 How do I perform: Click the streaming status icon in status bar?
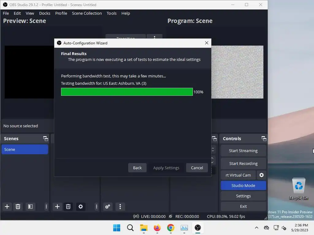pos(136,216)
